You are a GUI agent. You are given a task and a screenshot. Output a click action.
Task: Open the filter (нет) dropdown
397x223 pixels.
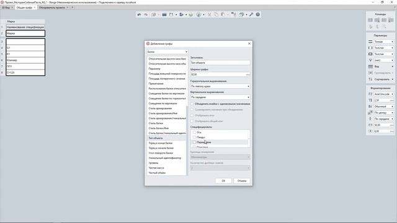[383, 60]
